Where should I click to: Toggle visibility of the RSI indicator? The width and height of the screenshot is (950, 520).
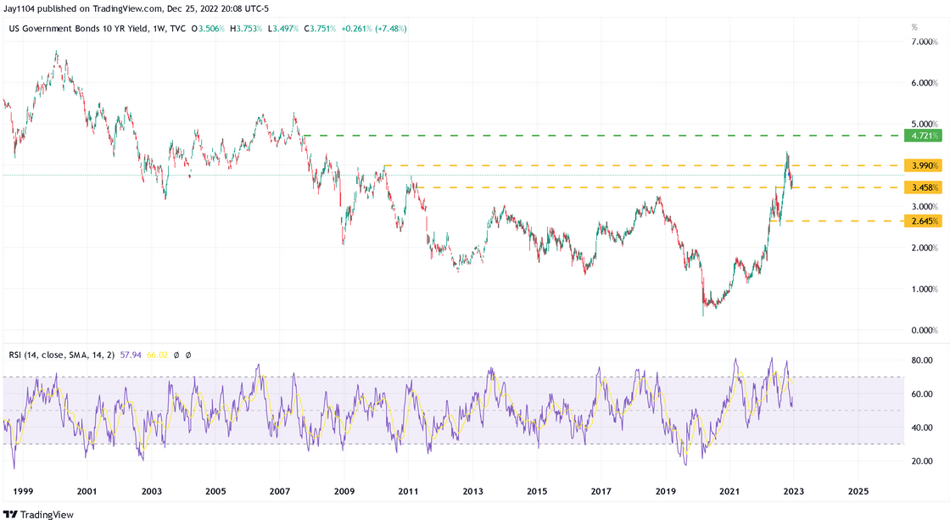[x=176, y=355]
